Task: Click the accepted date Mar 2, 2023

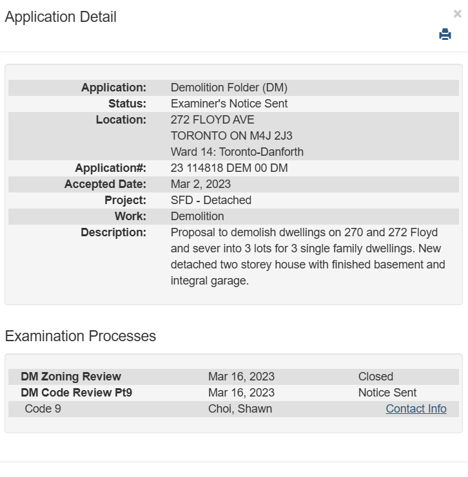Action: pyautogui.click(x=200, y=184)
